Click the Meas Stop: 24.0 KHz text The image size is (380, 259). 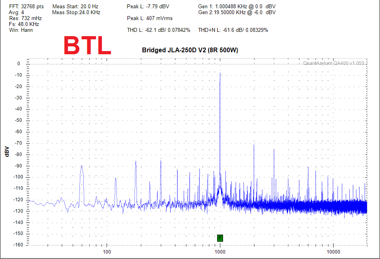(x=76, y=12)
